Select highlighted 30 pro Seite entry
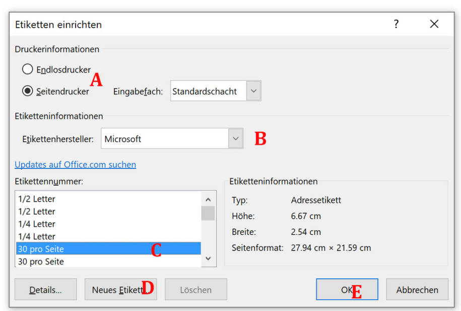Image resolution: width=461 pixels, height=311 pixels. pyautogui.click(x=108, y=249)
